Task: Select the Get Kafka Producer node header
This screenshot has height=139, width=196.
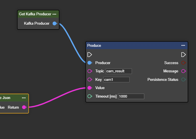Action: (35, 14)
